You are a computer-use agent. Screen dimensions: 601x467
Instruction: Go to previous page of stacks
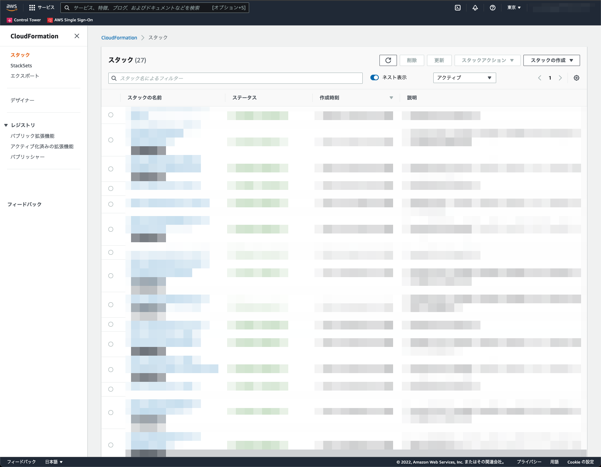(540, 78)
